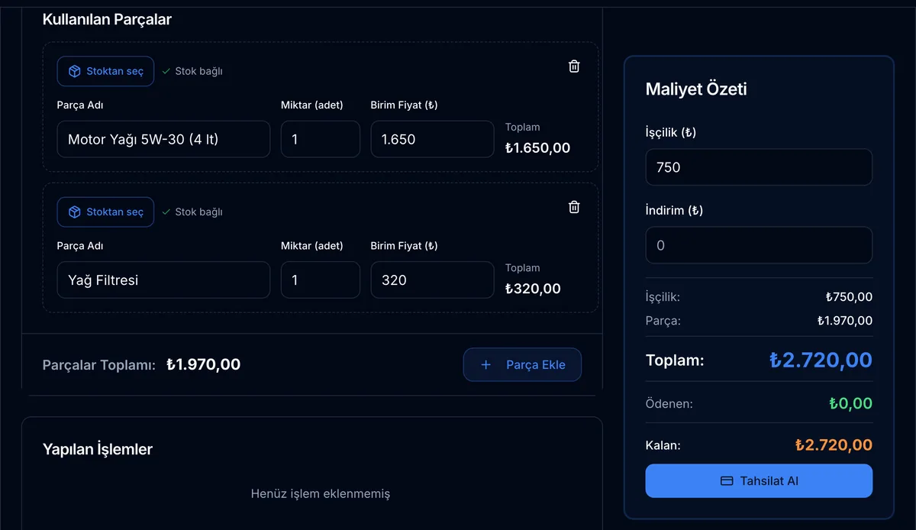Click the Parçalar Toplamı ₺1.970,00 value
The width and height of the screenshot is (916, 530).
204,364
